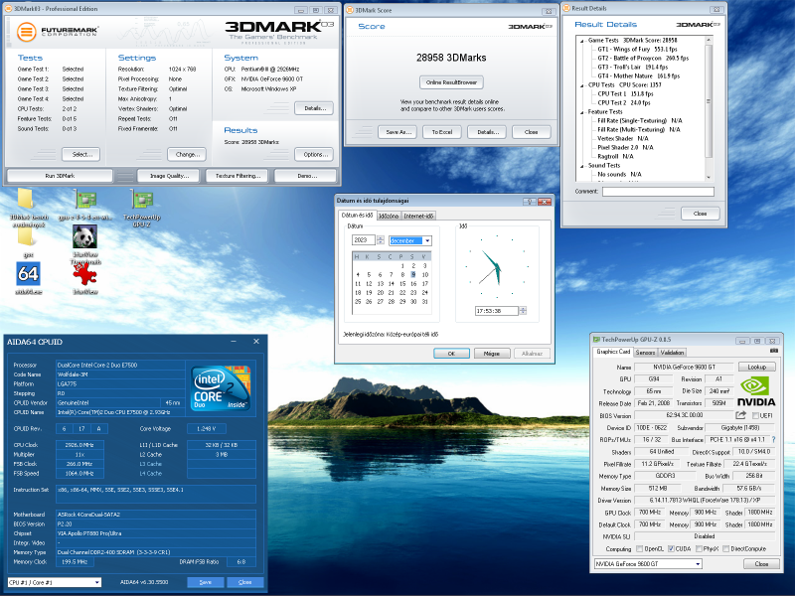
Task: Open the december month dropdown
Action: click(427, 240)
